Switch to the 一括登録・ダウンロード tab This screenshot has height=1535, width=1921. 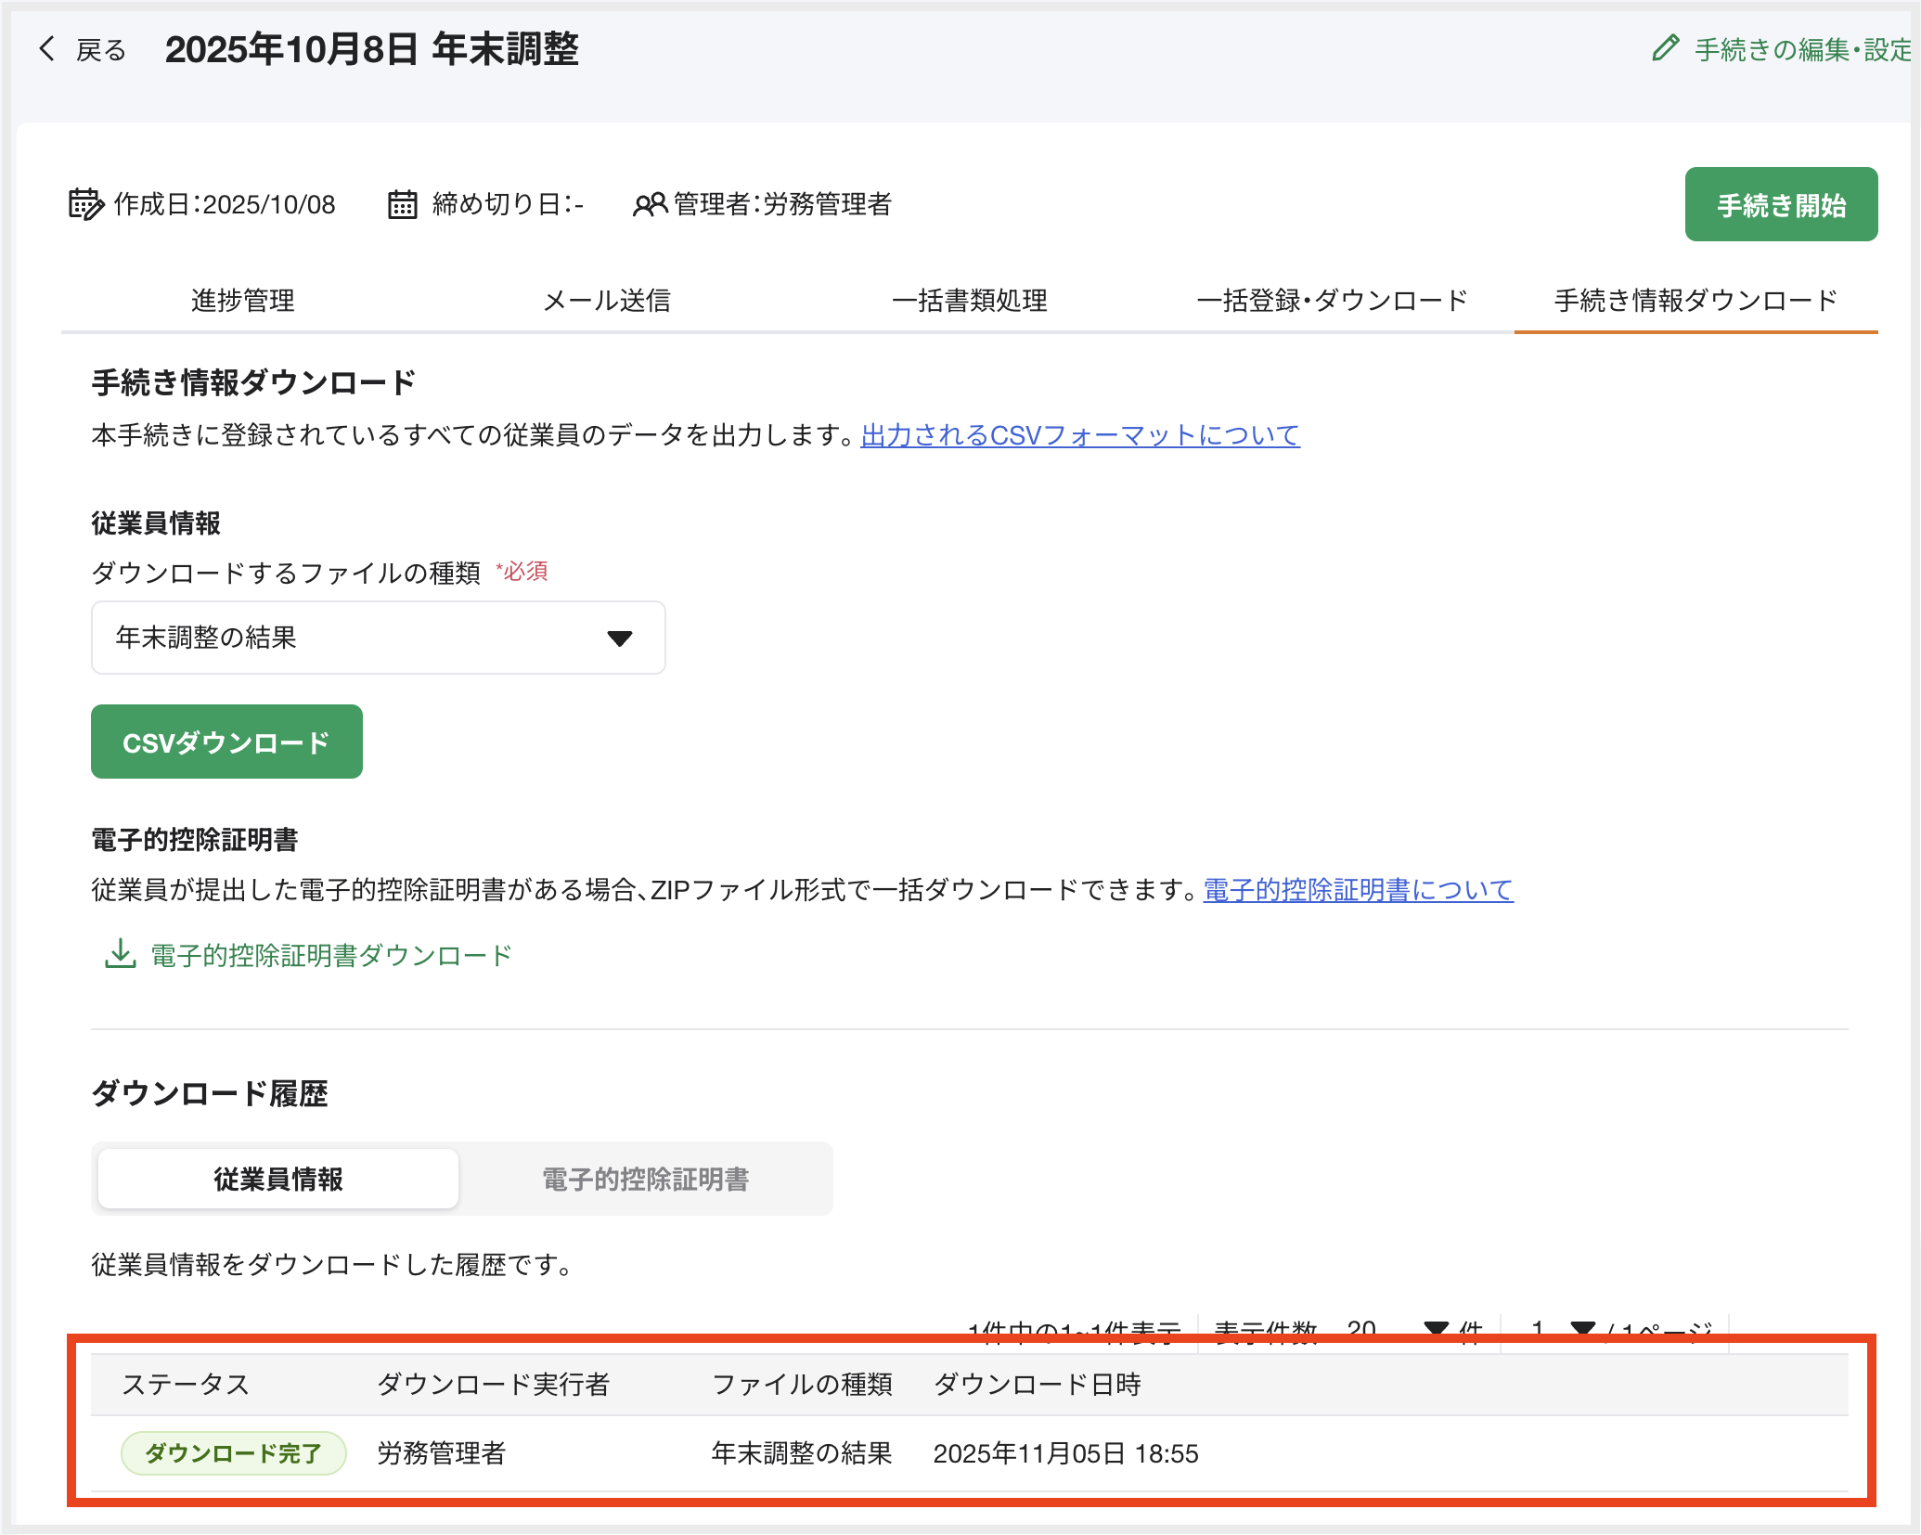(x=1334, y=301)
